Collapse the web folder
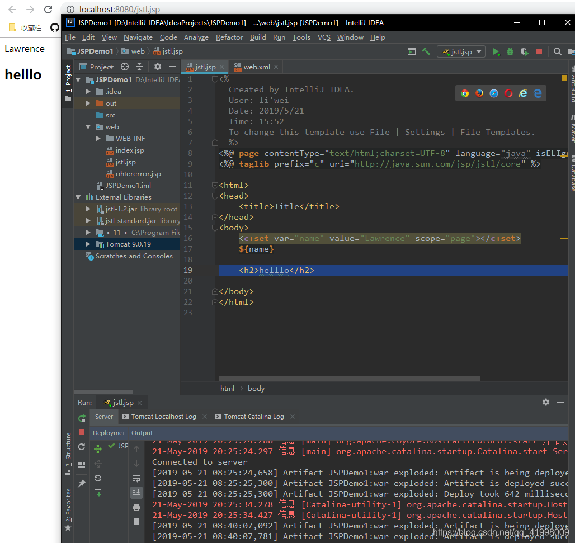575x543 pixels. [x=88, y=126]
